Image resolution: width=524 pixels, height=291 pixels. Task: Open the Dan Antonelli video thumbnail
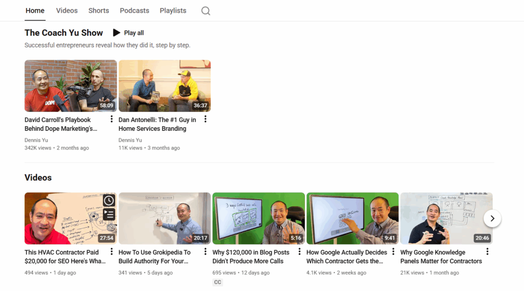(164, 86)
